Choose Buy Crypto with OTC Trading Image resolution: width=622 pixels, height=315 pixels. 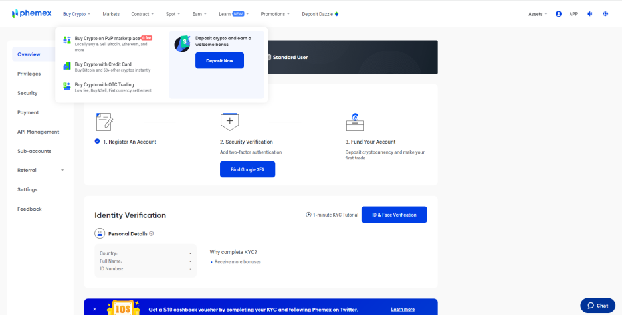pos(104,84)
